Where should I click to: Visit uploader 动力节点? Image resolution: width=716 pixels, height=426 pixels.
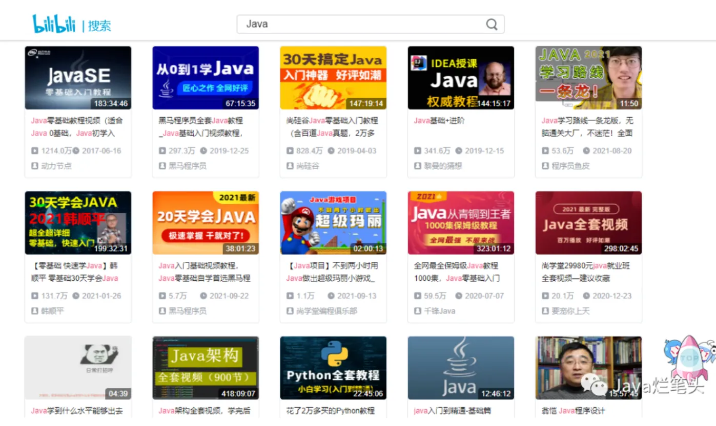56,166
